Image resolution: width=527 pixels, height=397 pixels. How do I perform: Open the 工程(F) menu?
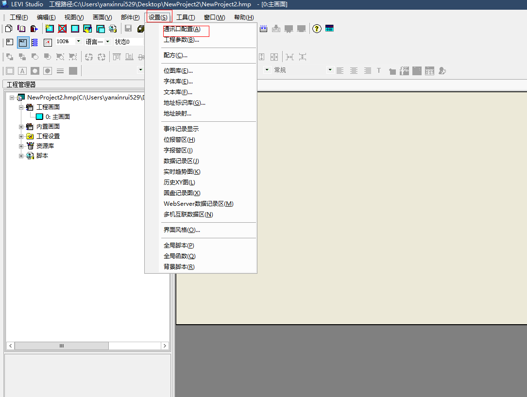tap(19, 17)
